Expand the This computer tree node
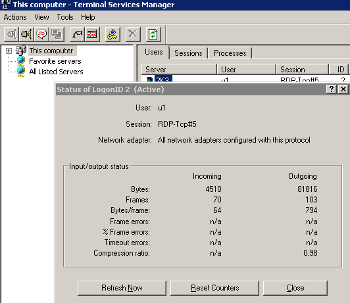This screenshot has width=350, height=303. click(x=9, y=51)
